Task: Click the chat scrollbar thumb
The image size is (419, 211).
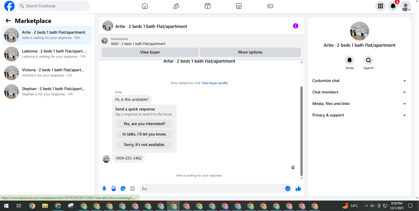Action: pyautogui.click(x=301, y=131)
